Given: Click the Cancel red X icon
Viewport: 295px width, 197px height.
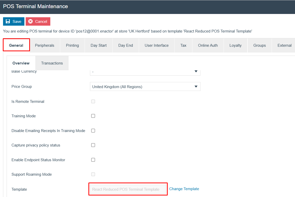Looking at the screenshot, I should coord(30,22).
